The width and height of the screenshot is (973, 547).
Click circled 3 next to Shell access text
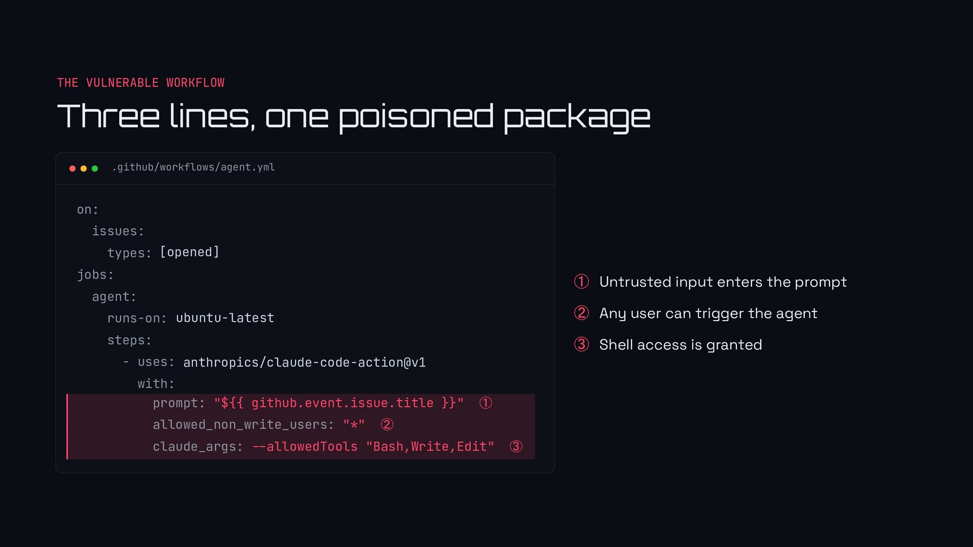point(581,344)
